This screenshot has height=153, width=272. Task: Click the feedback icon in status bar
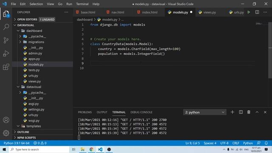click(x=259, y=143)
